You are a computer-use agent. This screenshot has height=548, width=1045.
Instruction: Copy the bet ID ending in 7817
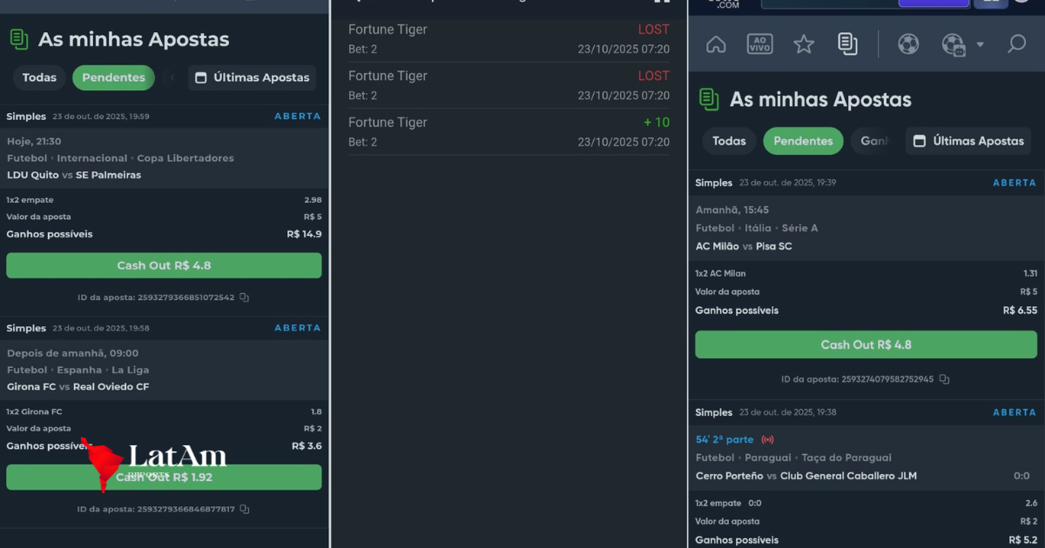245,509
